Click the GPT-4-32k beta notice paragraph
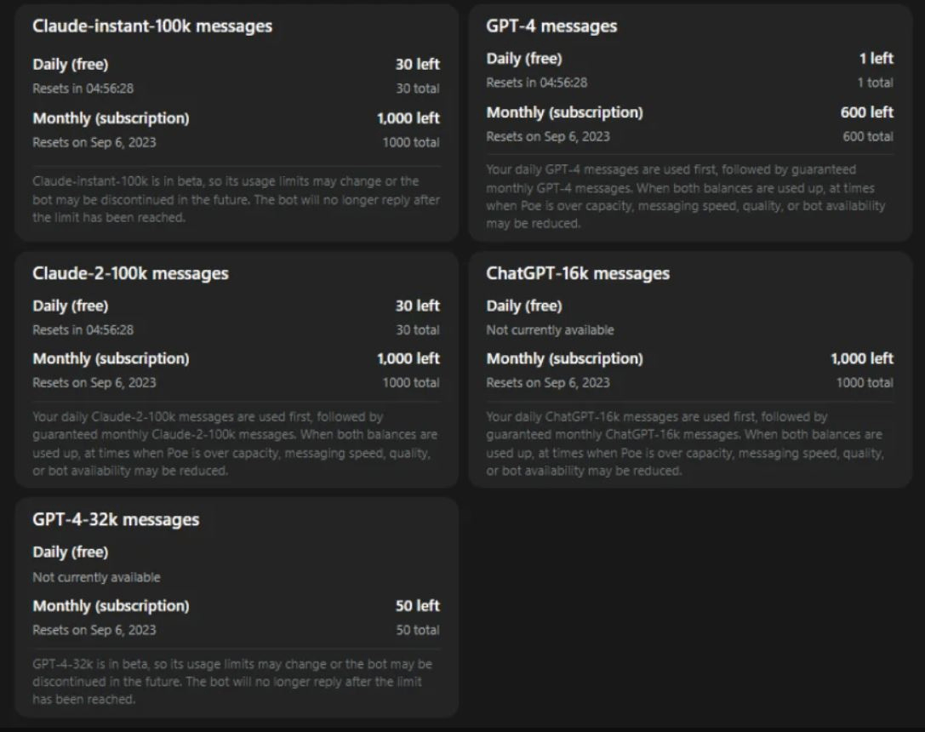Viewport: 925px width, 732px height. point(231,681)
